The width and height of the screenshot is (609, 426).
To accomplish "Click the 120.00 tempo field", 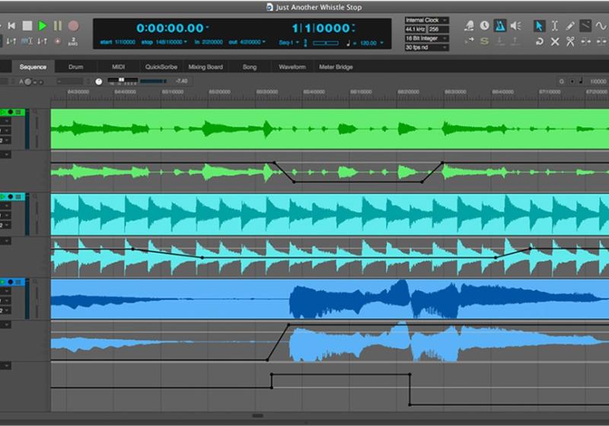I will (368, 43).
